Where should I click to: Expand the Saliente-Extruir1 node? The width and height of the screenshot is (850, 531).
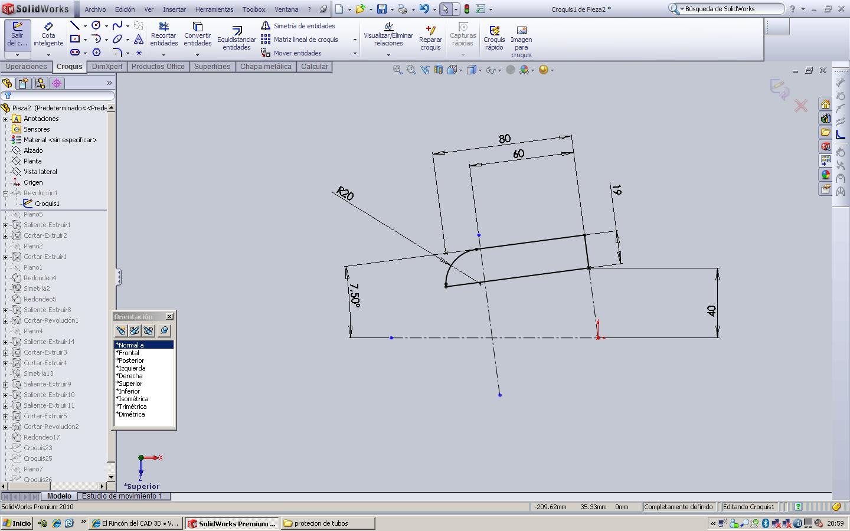[6, 225]
